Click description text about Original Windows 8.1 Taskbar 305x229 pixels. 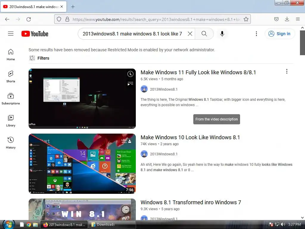click(x=213, y=102)
